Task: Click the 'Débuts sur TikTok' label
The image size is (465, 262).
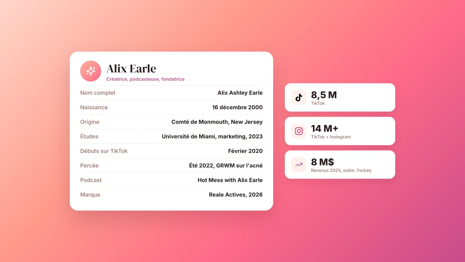Action: click(x=104, y=151)
